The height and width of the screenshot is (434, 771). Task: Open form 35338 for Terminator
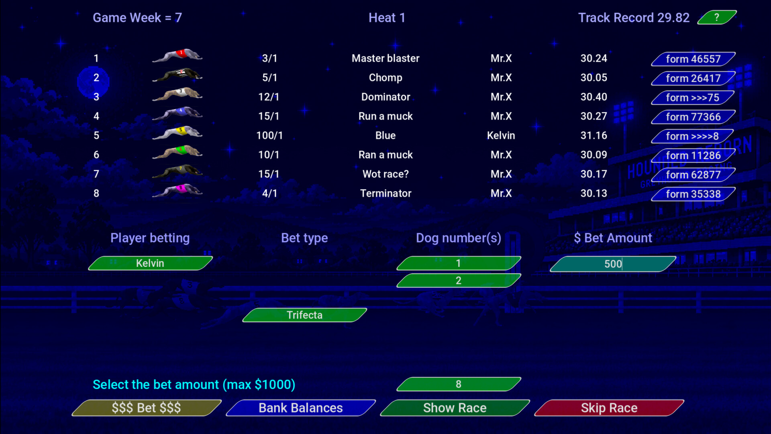click(x=693, y=194)
